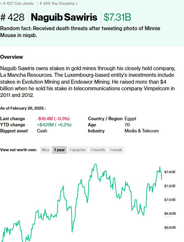
Task: Click the $7.31B net worth figure
Action: pos(117,17)
